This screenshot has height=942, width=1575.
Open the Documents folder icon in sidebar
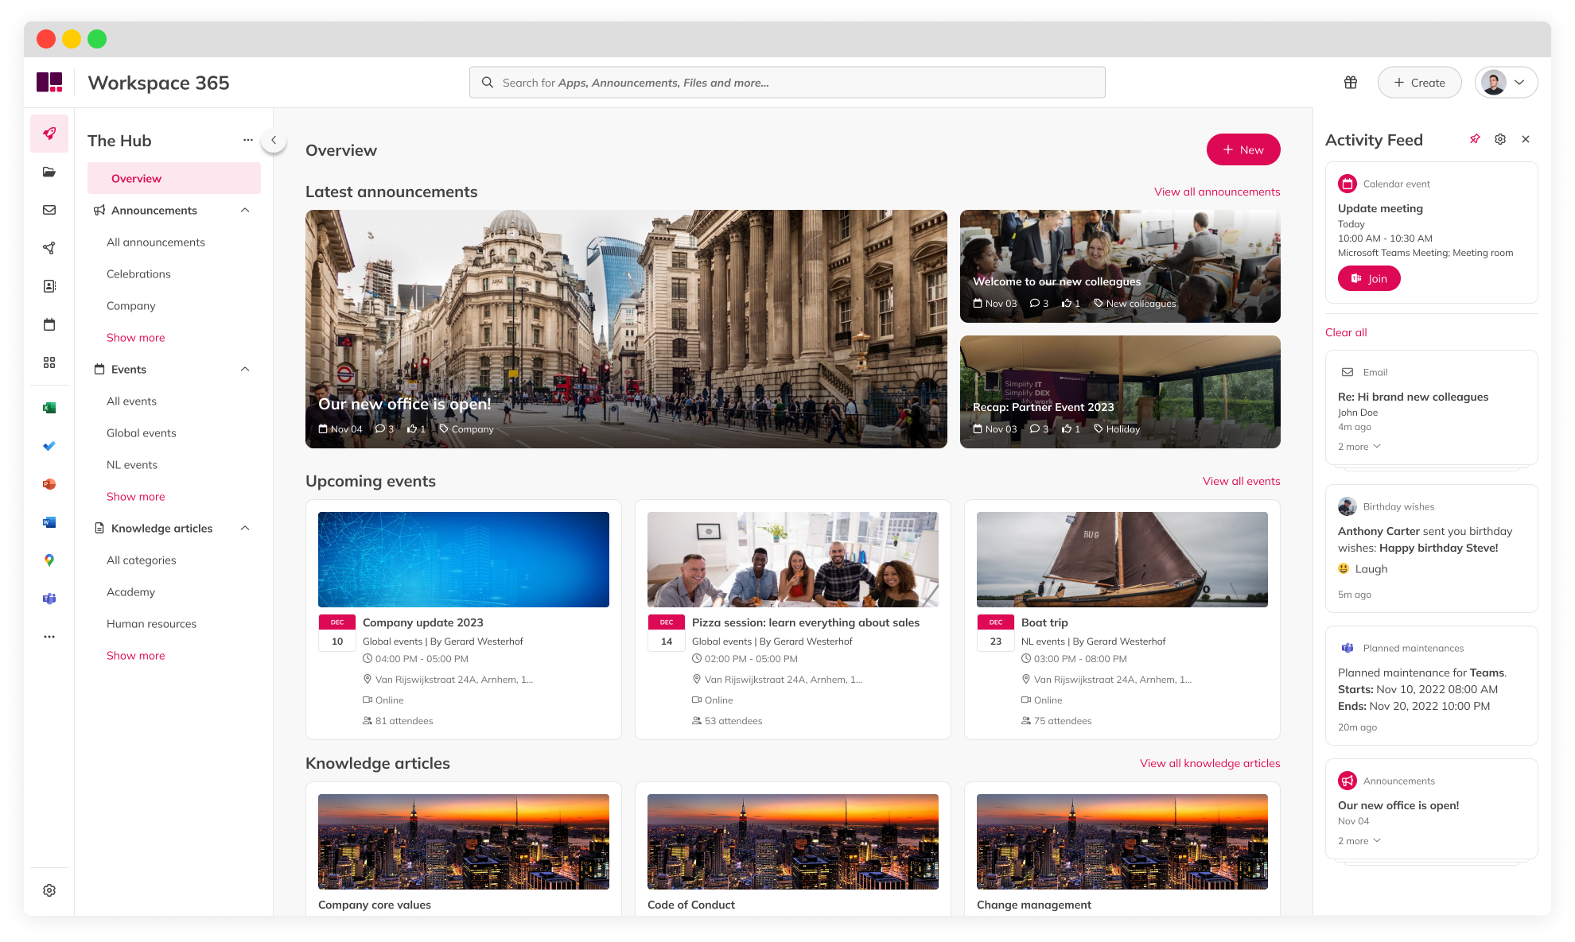49,172
